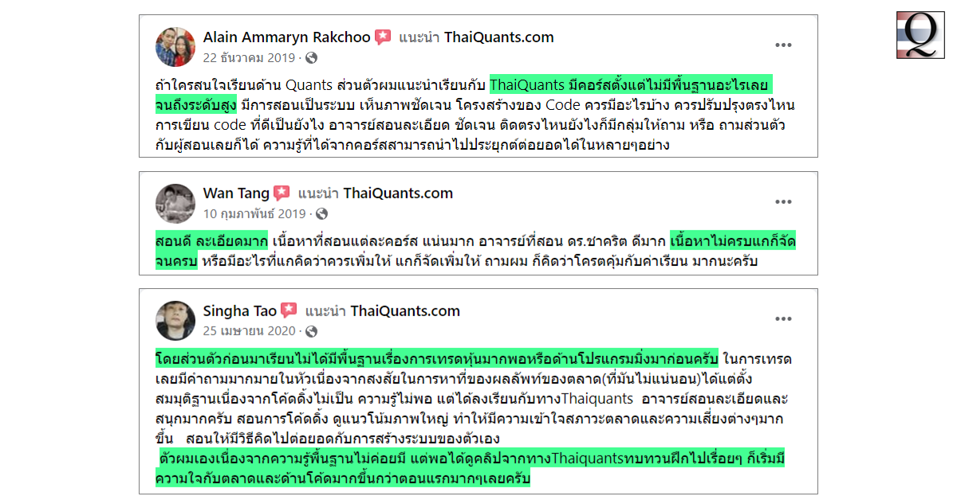This screenshot has width=957, height=500.
Task: Open ThaiQuants.com link in Alain's review
Action: (498, 37)
